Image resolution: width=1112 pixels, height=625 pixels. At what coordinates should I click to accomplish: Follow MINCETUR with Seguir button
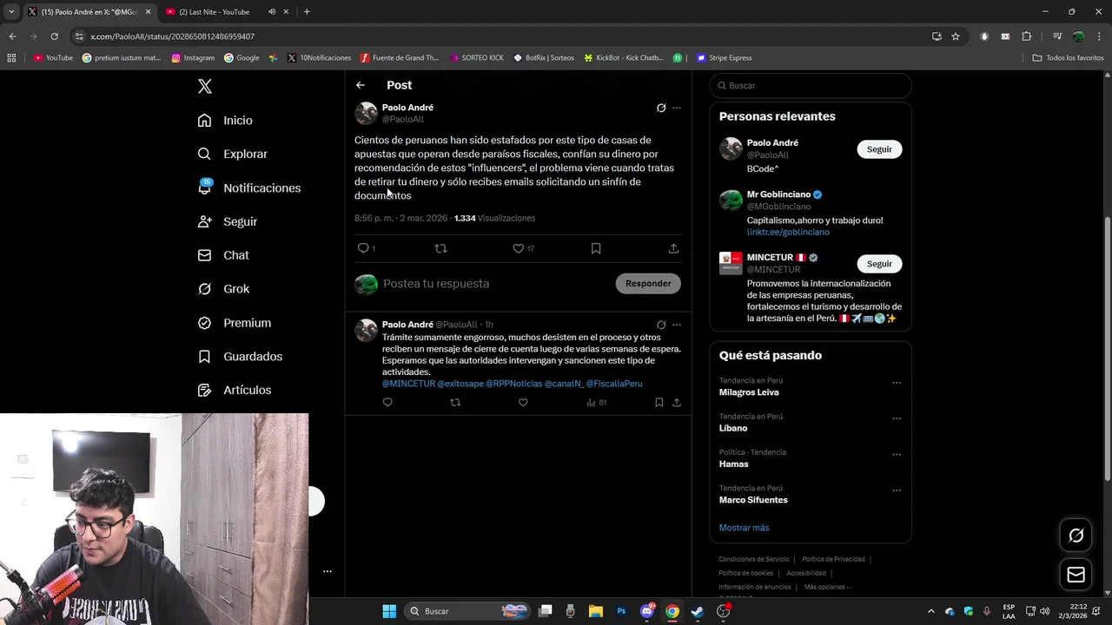(x=879, y=264)
